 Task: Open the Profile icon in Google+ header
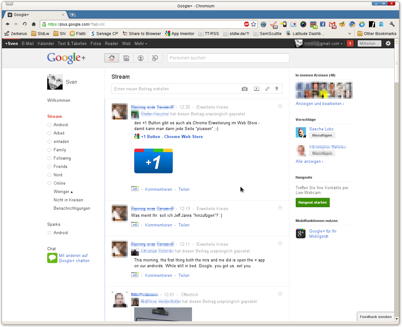pos(141,58)
